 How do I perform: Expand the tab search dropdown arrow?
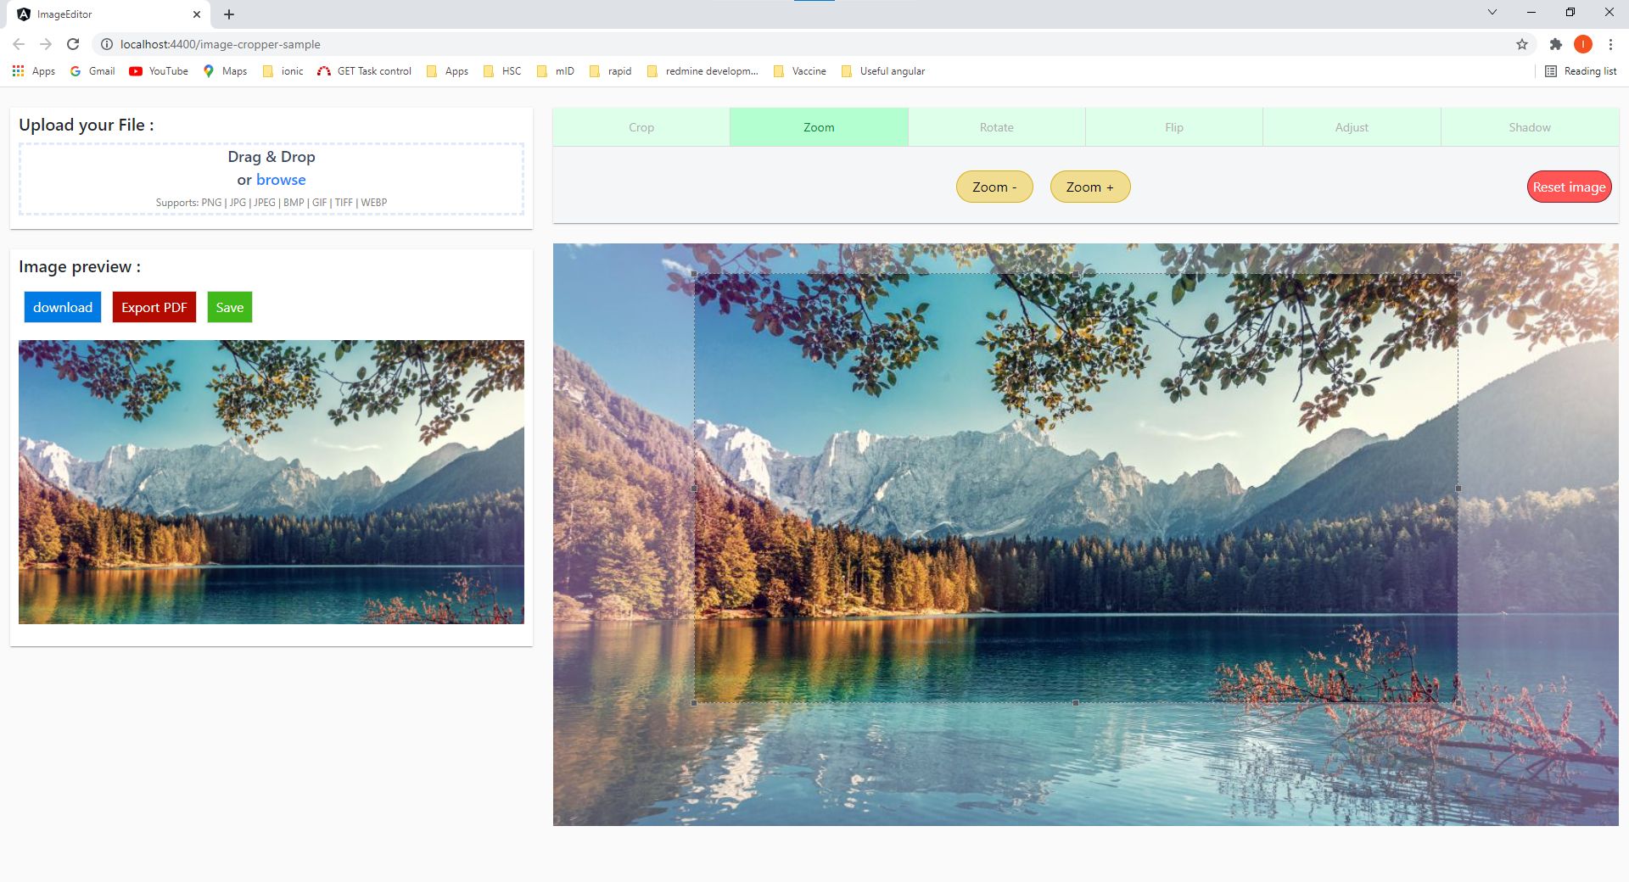1492,13
